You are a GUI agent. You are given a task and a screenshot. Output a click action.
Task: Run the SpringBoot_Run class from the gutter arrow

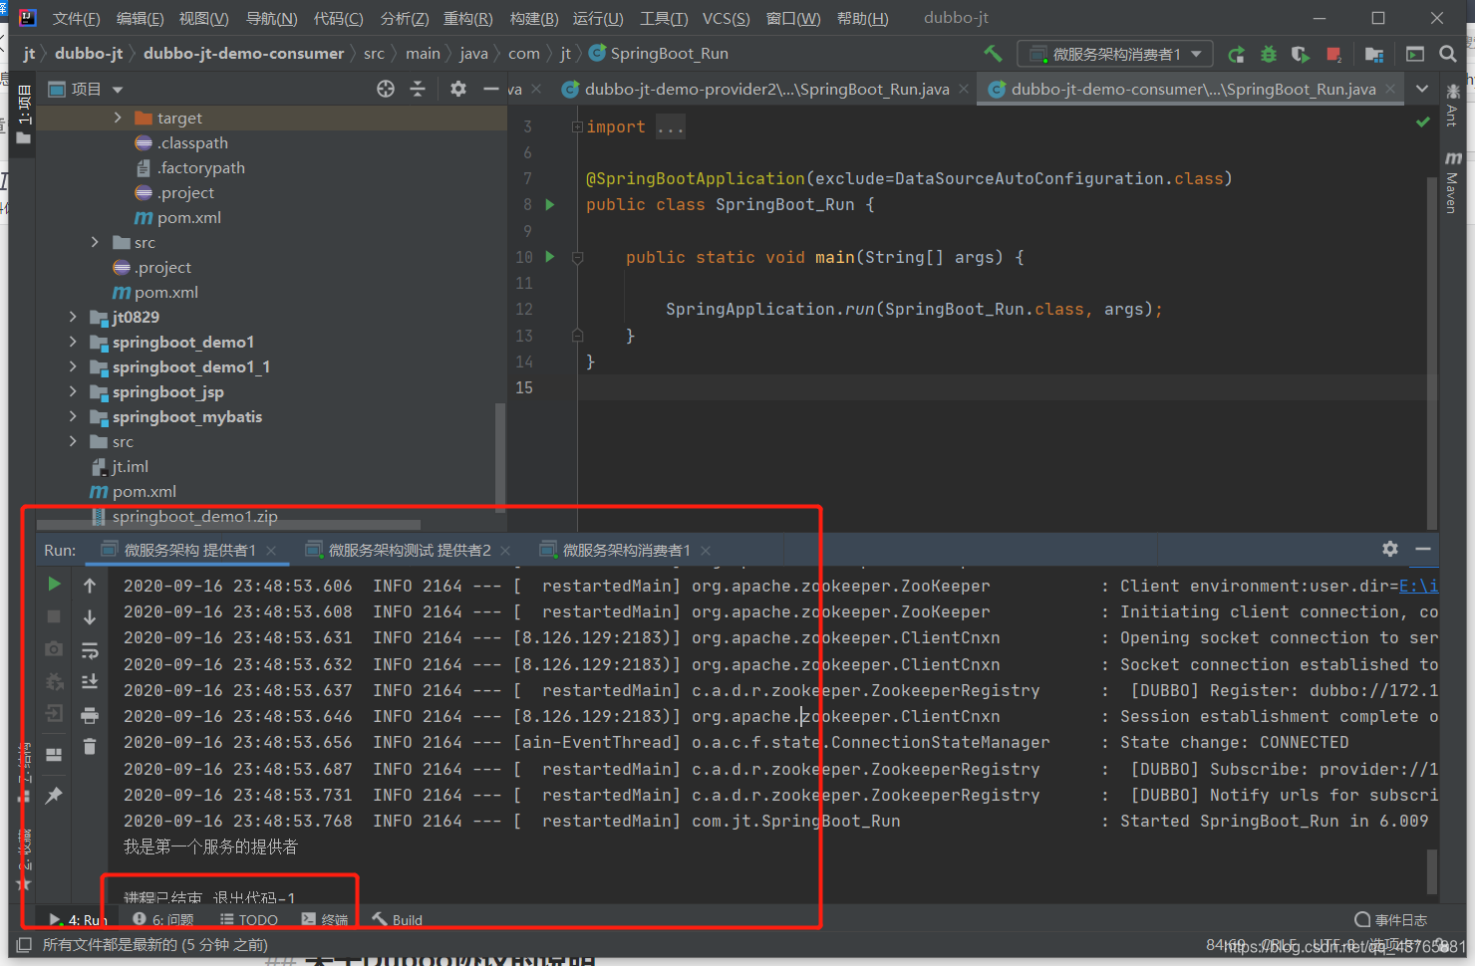549,204
